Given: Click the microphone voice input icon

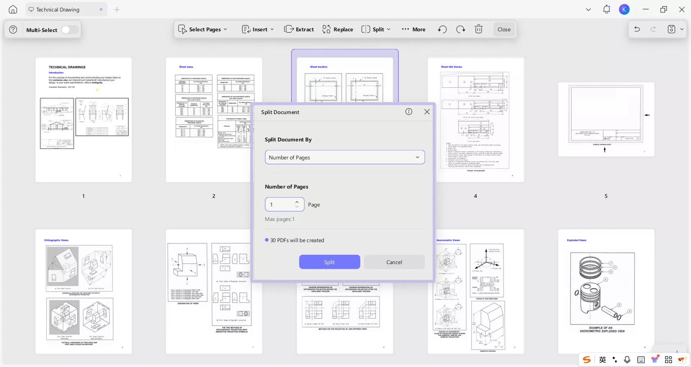Looking at the screenshot, I should tap(627, 359).
